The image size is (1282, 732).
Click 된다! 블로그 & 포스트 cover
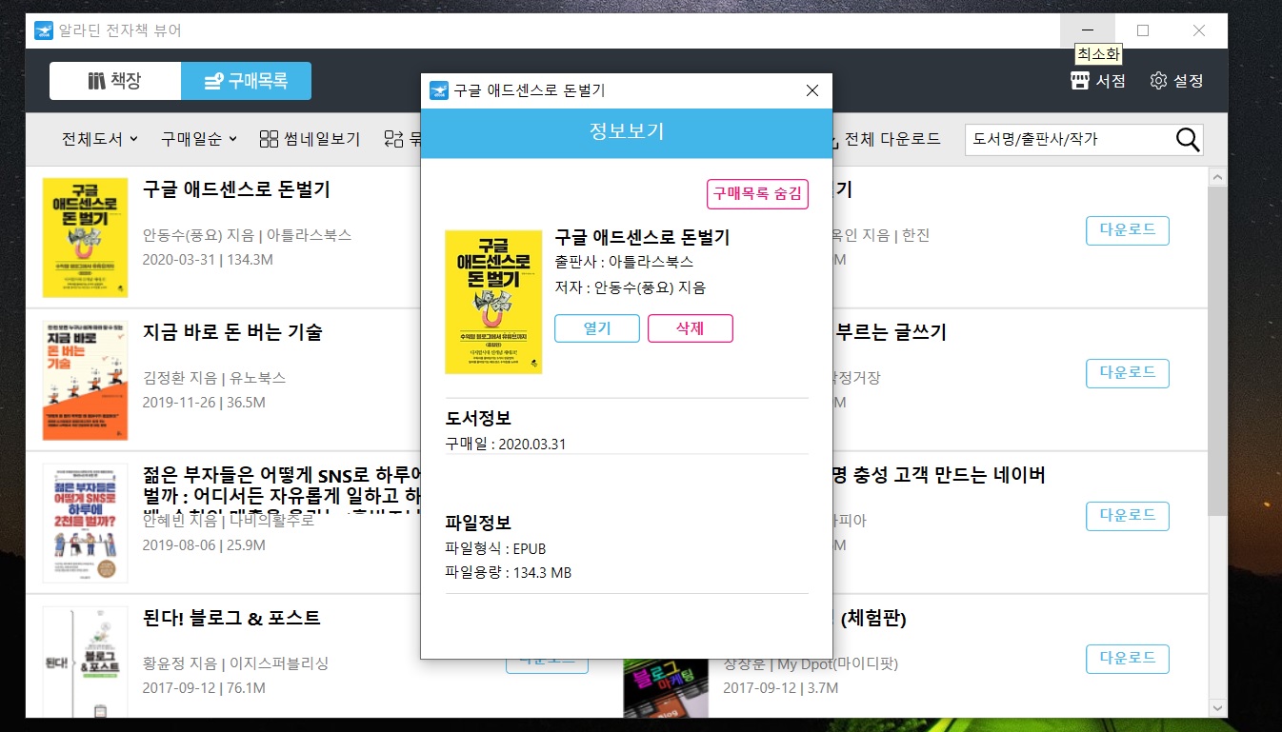(85, 663)
